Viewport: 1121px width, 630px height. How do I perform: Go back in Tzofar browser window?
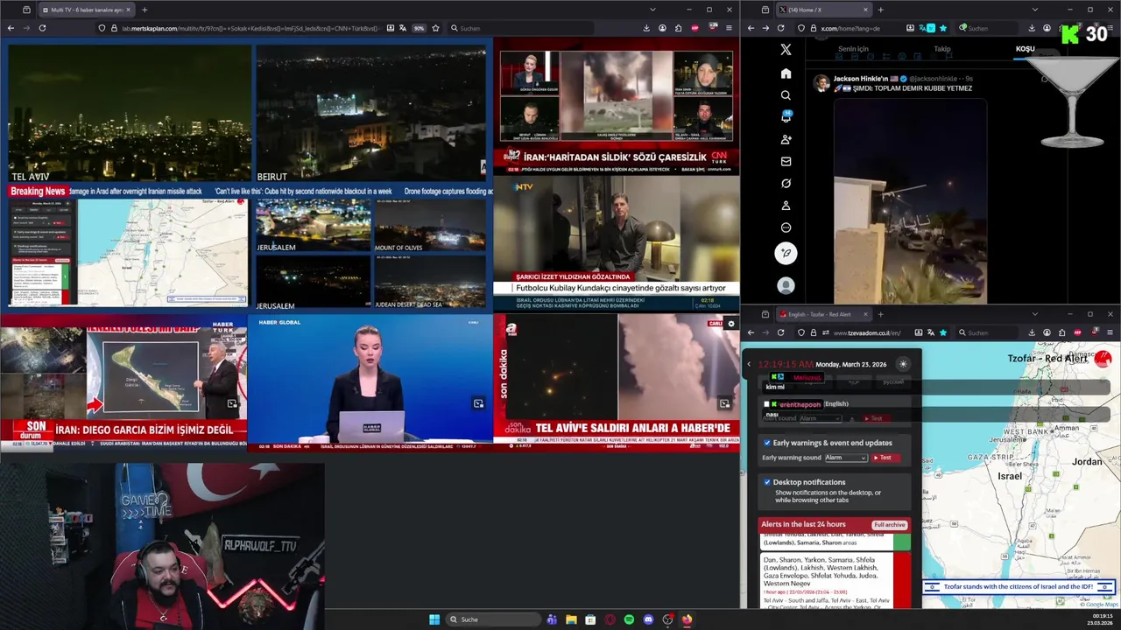[x=751, y=332]
